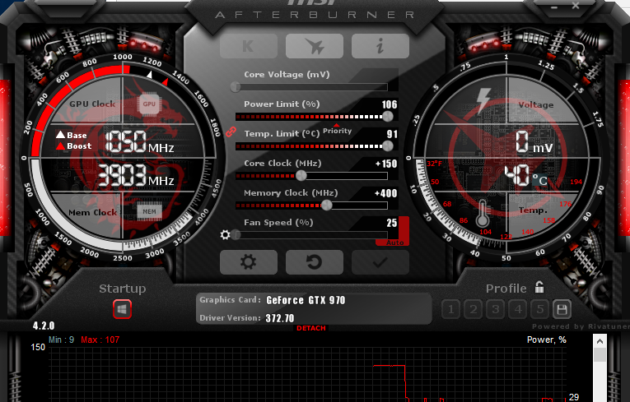Click the thermometer temperature icon
Image resolution: width=630 pixels, height=402 pixels.
click(x=483, y=215)
